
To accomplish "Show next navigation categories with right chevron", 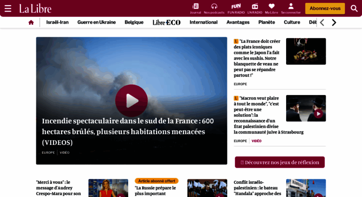I will [x=334, y=22].
